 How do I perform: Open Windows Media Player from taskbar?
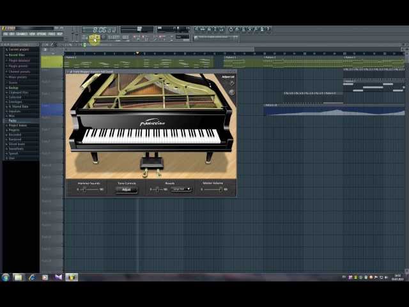45,277
